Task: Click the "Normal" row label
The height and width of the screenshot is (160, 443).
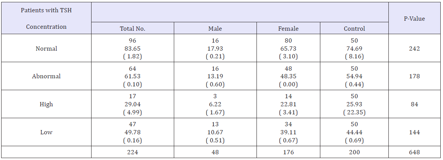Action: coord(46,49)
